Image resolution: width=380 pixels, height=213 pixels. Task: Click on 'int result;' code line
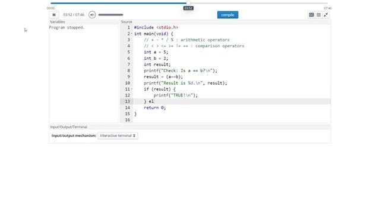(x=157, y=64)
